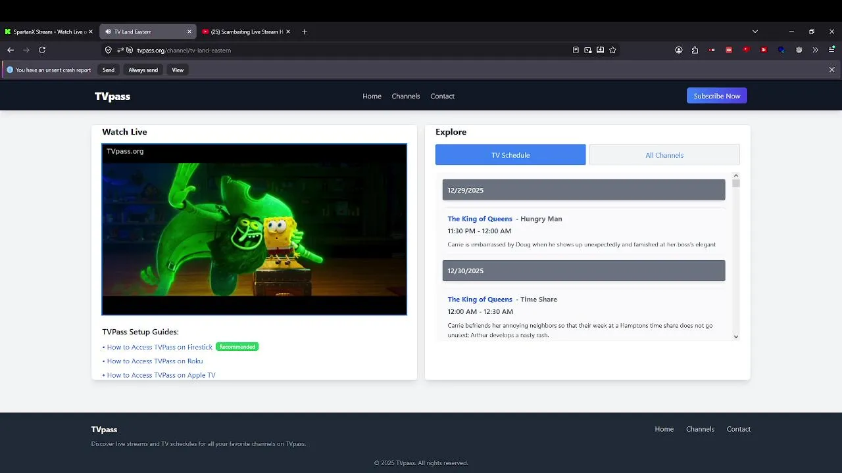Close the Scambaiting Live Stream tab
The width and height of the screenshot is (842, 473).
coord(289,32)
